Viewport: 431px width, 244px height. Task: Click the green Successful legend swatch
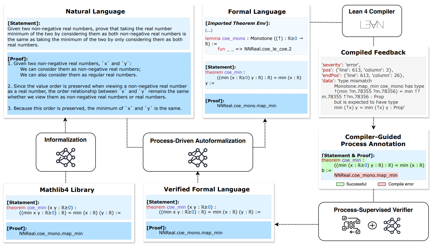(x=340, y=184)
